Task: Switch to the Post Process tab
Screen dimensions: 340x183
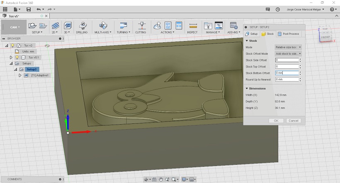Action: click(x=289, y=34)
